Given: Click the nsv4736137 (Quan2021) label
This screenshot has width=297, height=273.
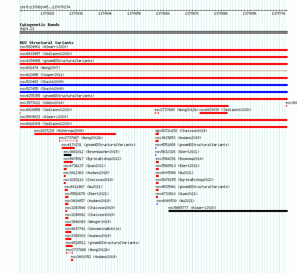Looking at the screenshot, I should pos(84,166).
